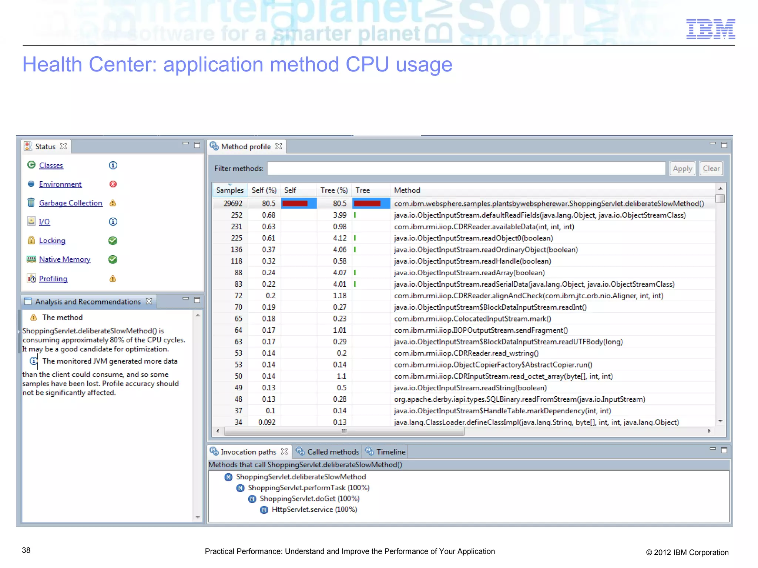Maximize the Invocation paths panel
The image size is (758, 568).
724,450
